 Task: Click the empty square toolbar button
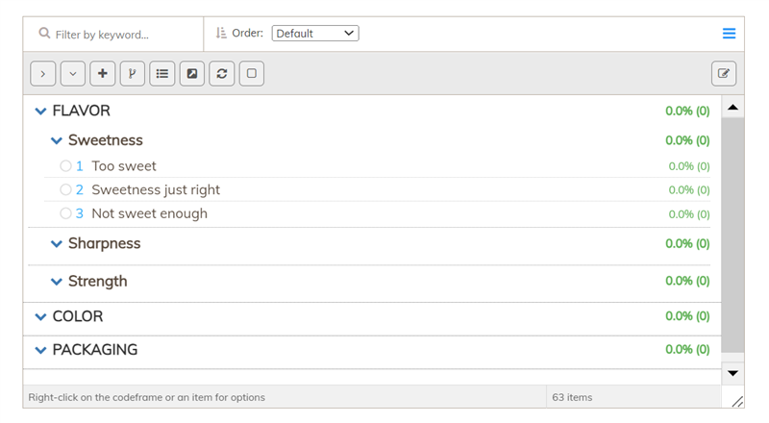coord(252,74)
